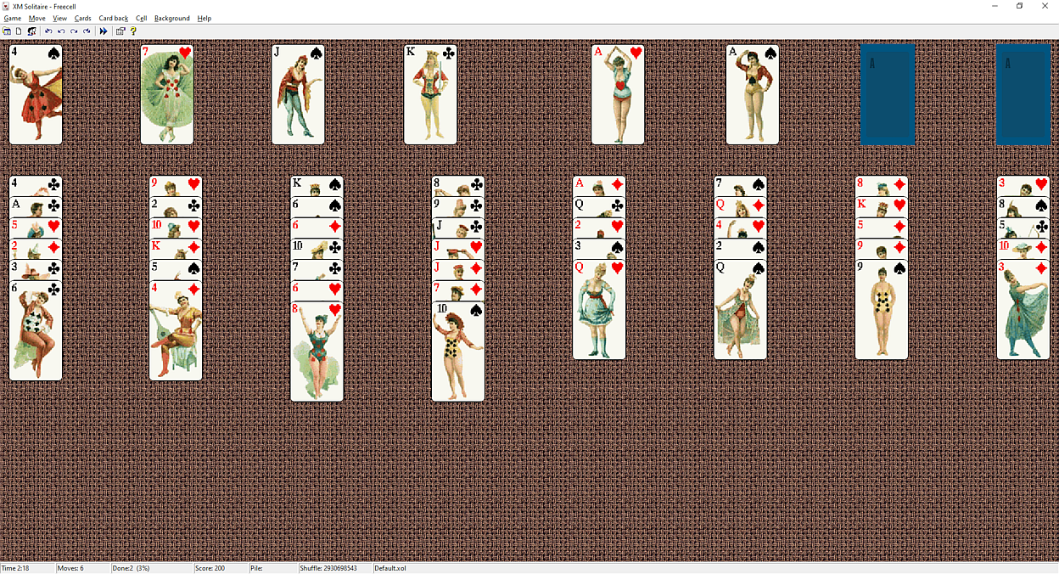Select the 4 of diamonds card
This screenshot has width=1059, height=574.
[x=176, y=330]
